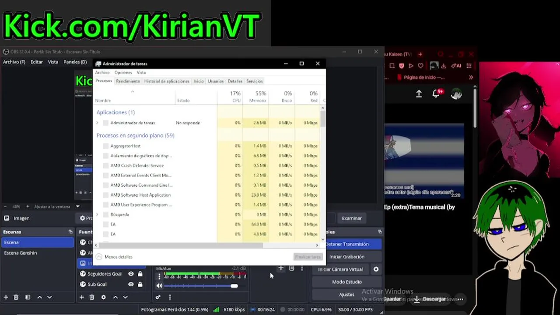Image resolution: width=560 pixels, height=315 pixels.
Task: Add a scene transition with plus icon
Action: pos(281,268)
